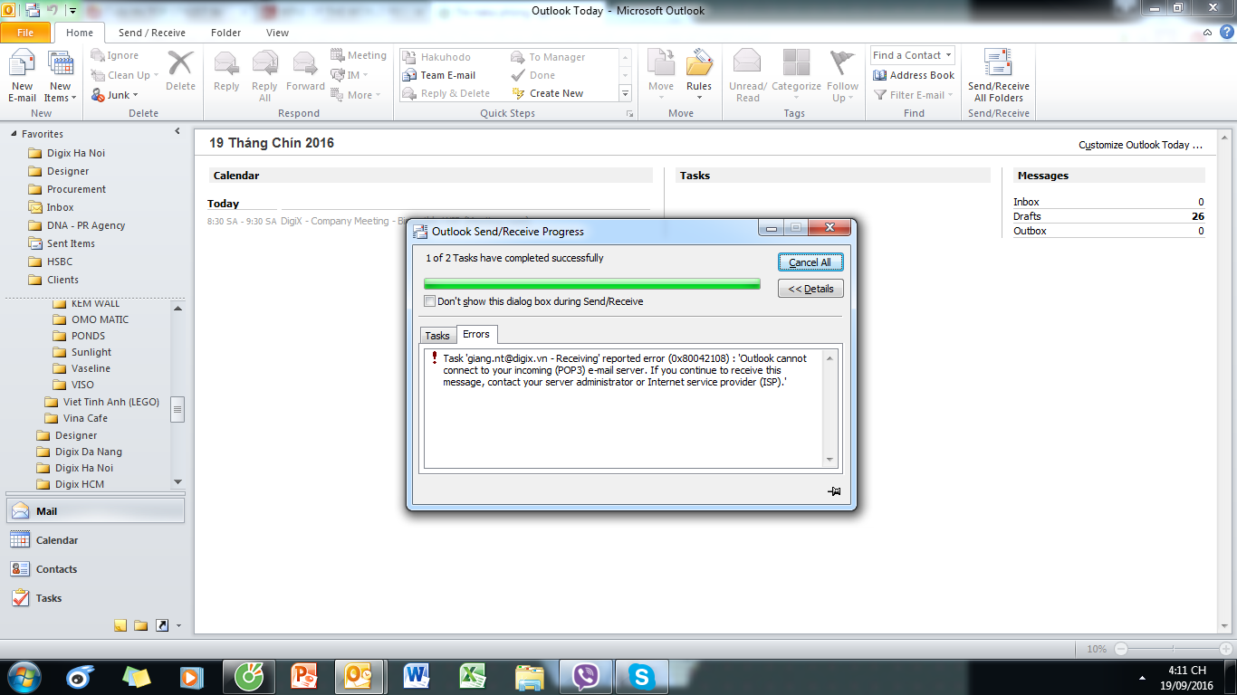
Task: Click the Notes icon at pane bottom
Action: [x=120, y=625]
